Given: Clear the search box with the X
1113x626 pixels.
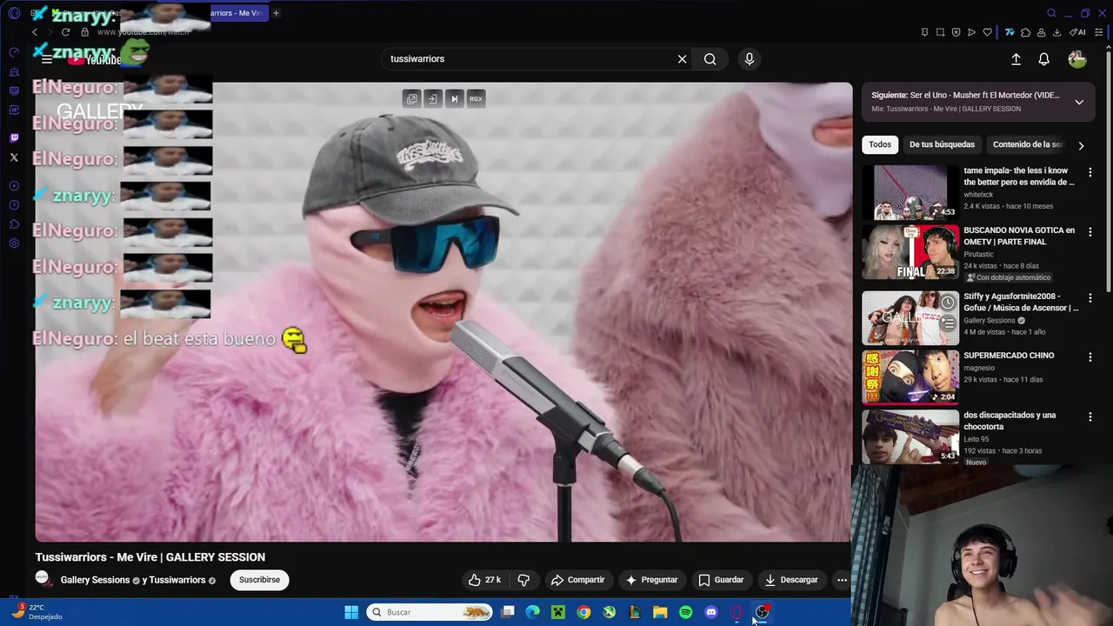Looking at the screenshot, I should (x=682, y=59).
